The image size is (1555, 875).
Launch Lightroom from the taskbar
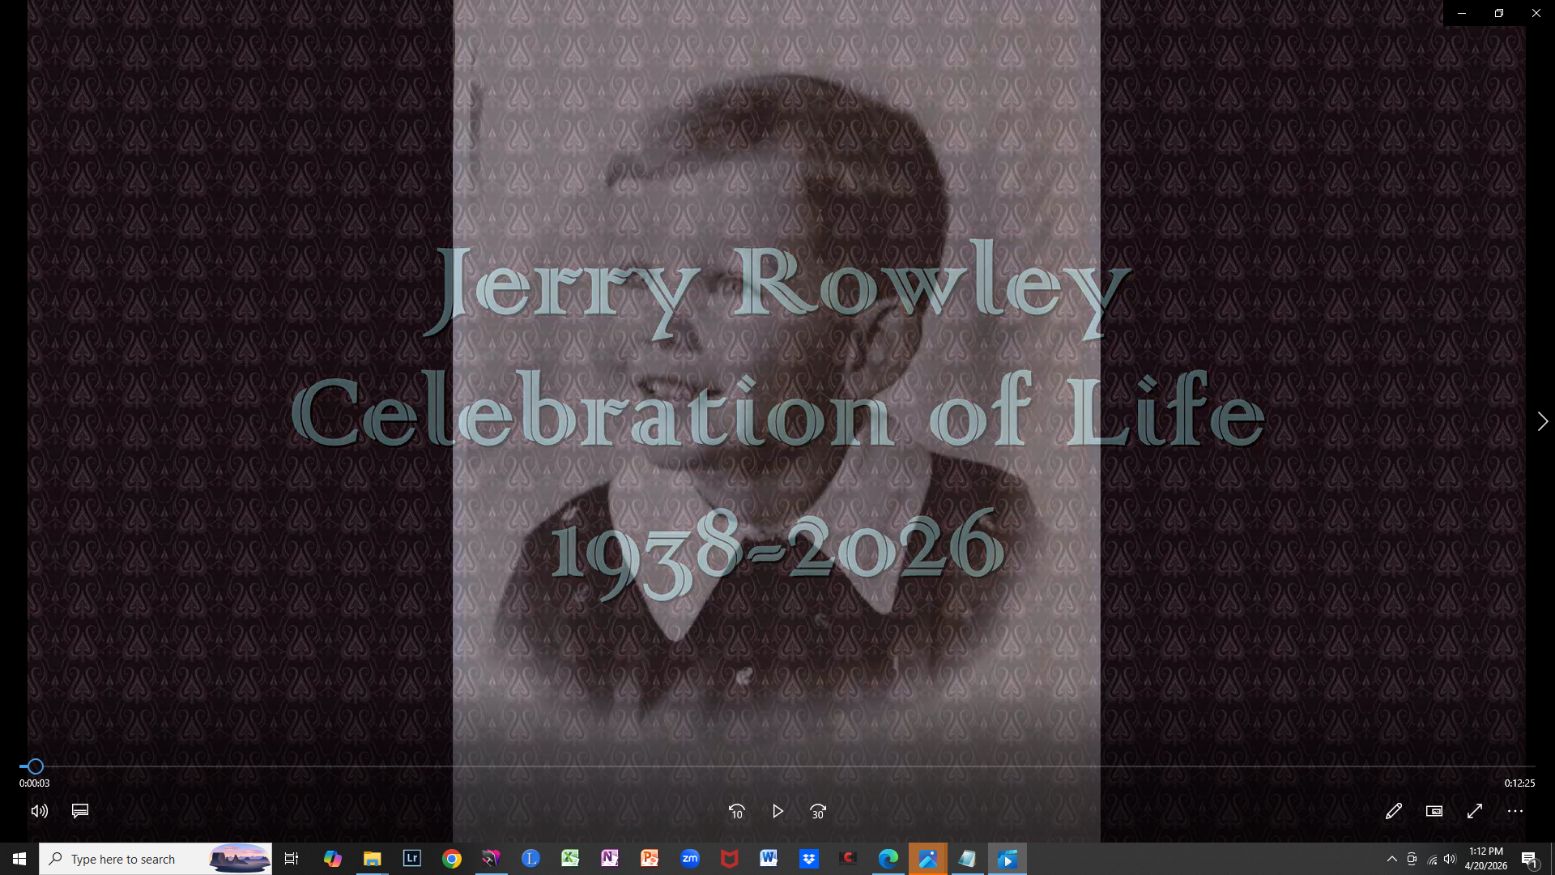point(411,859)
